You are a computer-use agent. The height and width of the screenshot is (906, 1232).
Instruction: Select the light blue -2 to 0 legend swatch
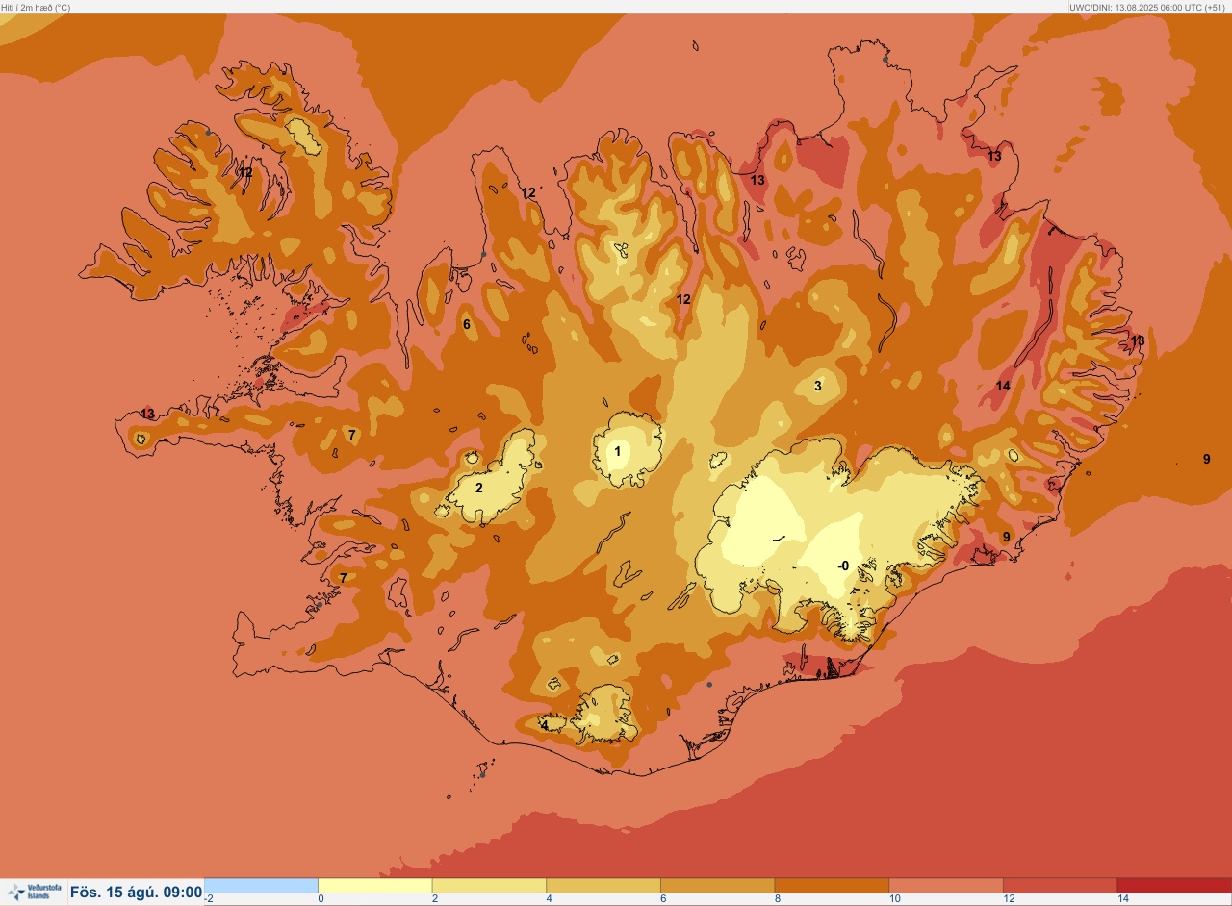click(261, 886)
